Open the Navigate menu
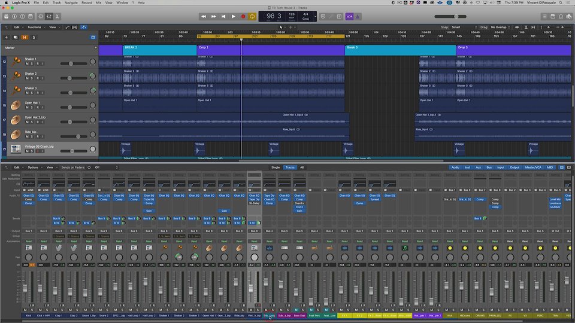The image size is (575, 323). (71, 2)
